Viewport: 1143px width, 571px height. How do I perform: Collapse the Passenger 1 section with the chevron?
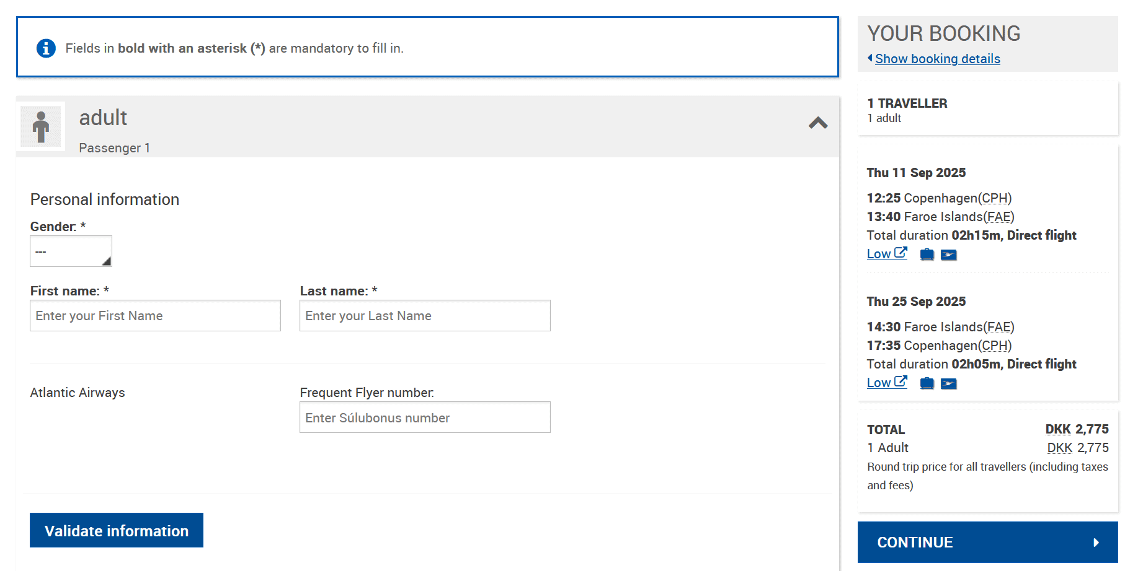pyautogui.click(x=818, y=123)
